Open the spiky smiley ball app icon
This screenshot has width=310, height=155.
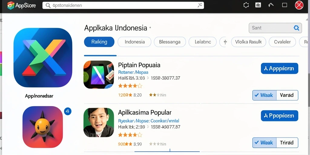click(42, 127)
